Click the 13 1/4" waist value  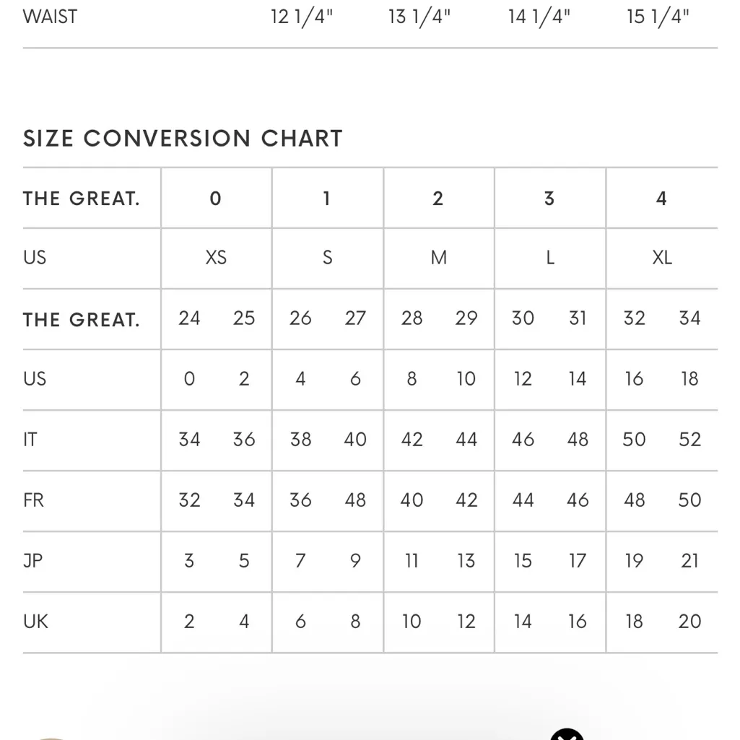coord(419,17)
